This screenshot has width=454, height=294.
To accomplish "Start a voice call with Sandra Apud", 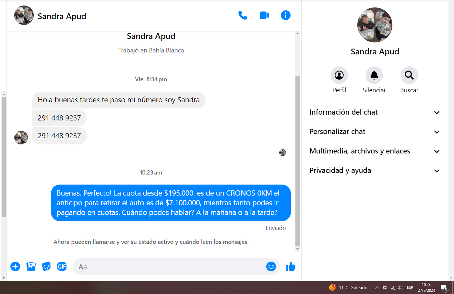I will [243, 15].
